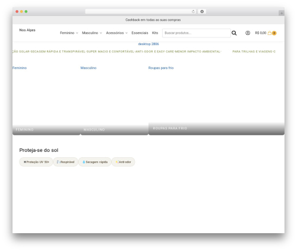The image size is (297, 251).
Task: Expand the Masculino menu chevron
Action: coord(101,33)
